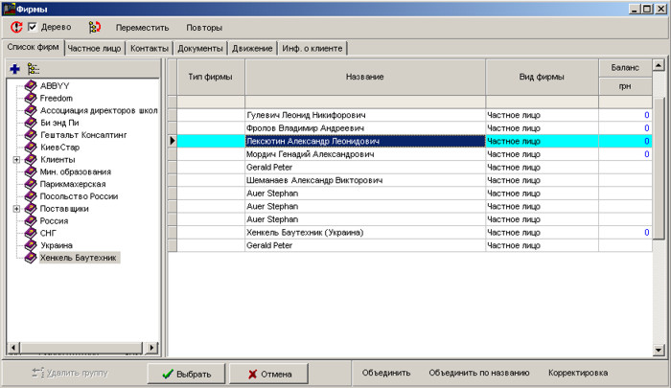The image size is (671, 388).
Task: Toggle the Дерево checkbox
Action: (x=33, y=27)
